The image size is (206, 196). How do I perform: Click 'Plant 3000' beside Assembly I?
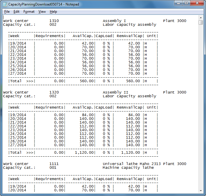(175, 21)
